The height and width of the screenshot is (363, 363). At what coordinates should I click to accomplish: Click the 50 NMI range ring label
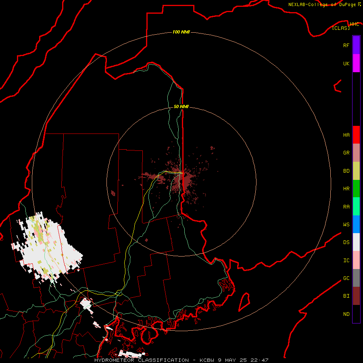(x=181, y=106)
